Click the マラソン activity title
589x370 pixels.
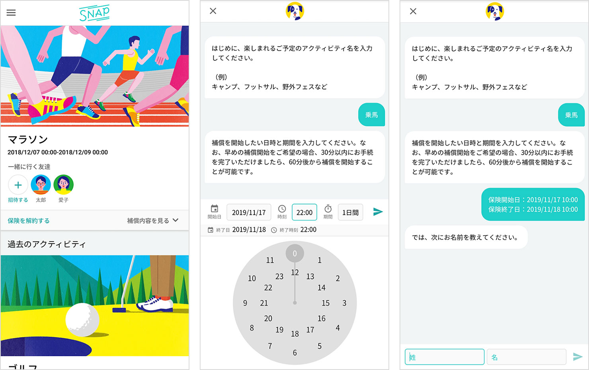[28, 139]
